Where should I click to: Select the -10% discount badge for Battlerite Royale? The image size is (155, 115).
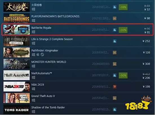pos(123,30)
